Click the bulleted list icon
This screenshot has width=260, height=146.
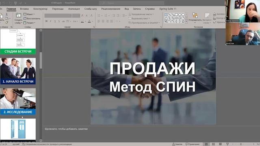coord(99,15)
